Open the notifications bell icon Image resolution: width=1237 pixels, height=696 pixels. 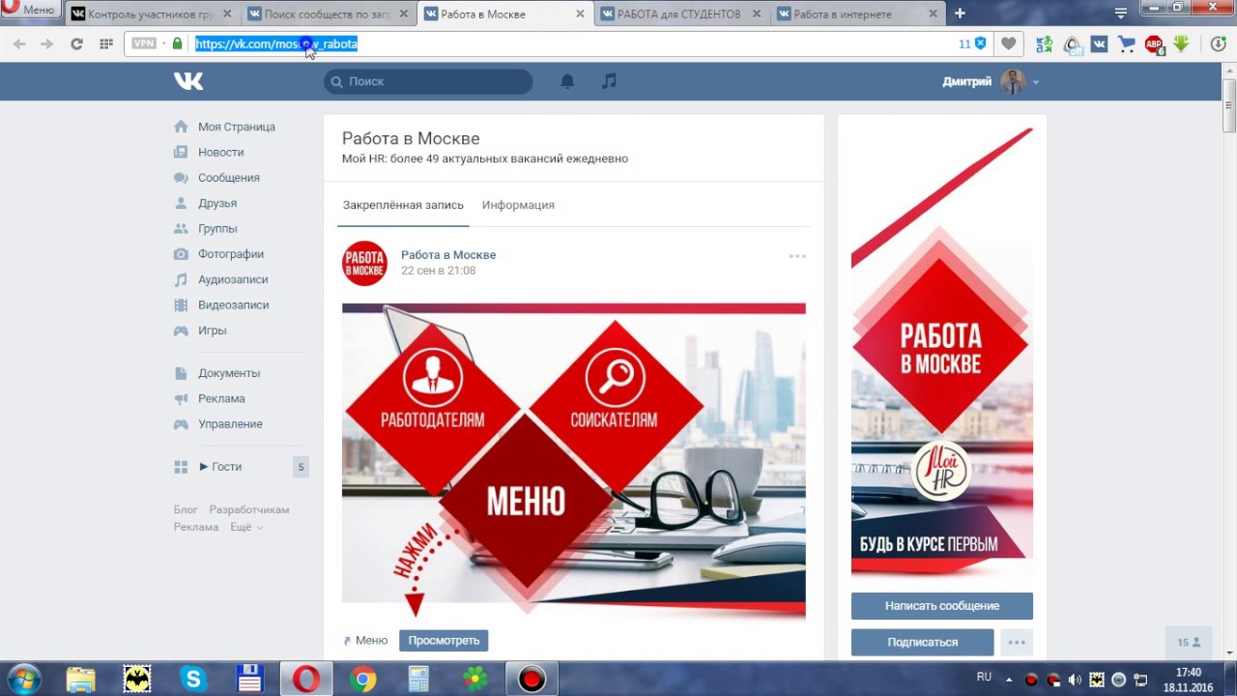tap(567, 81)
